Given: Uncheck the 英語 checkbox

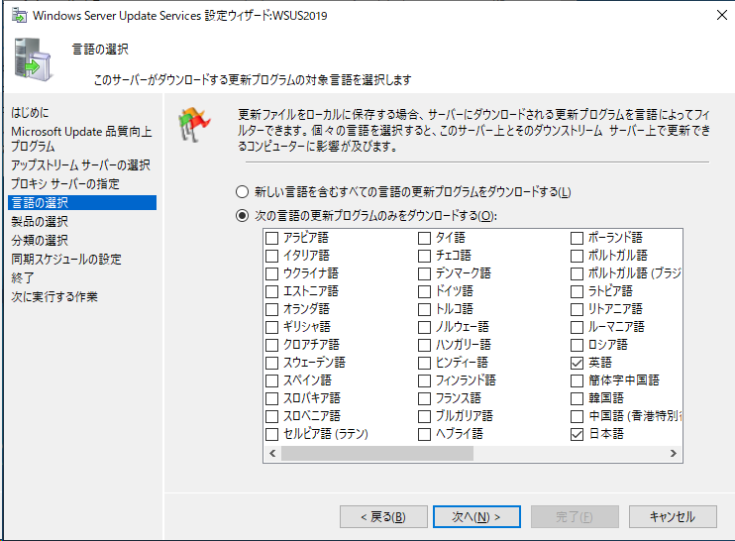Looking at the screenshot, I should pos(577,363).
